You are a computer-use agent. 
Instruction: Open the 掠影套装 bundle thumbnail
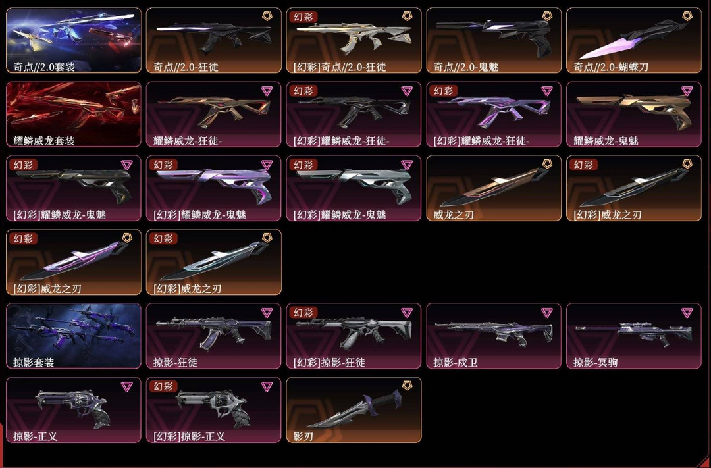point(74,336)
